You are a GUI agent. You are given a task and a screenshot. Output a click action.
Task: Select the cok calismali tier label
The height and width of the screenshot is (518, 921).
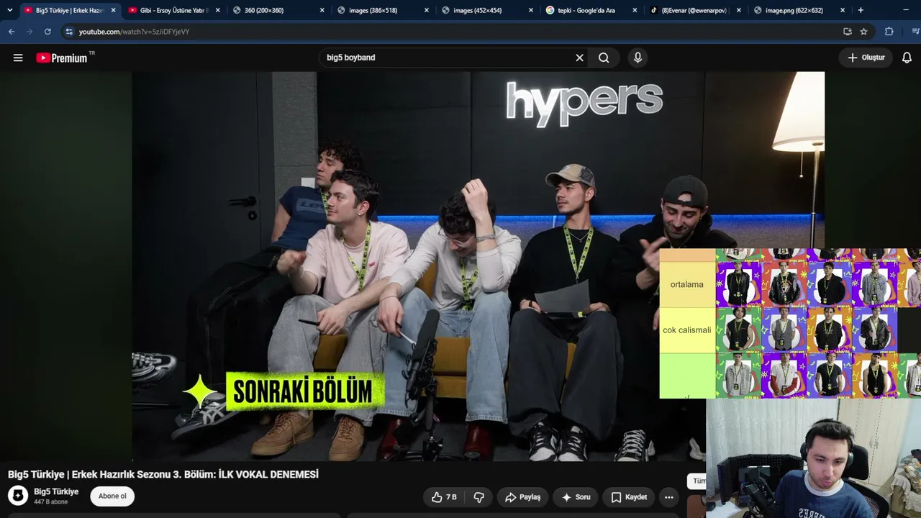pyautogui.click(x=687, y=330)
